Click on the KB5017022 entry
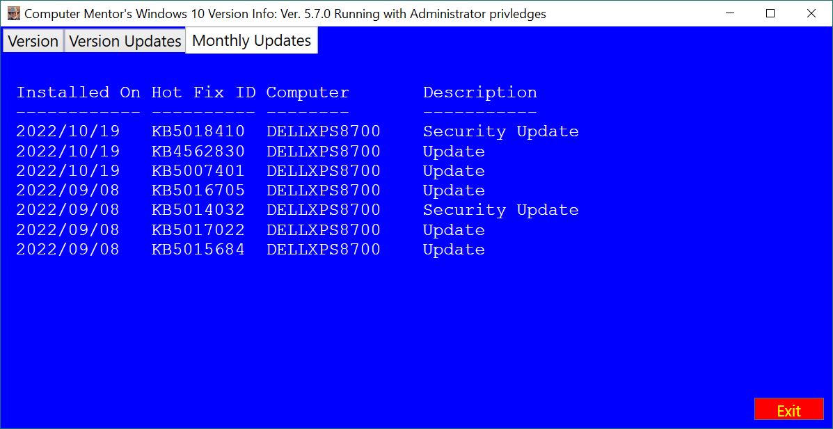 [x=198, y=230]
